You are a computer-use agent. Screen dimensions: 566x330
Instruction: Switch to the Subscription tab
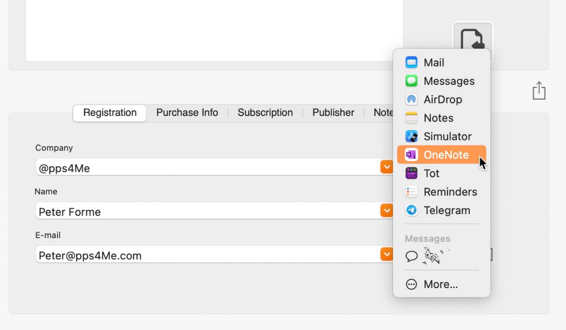click(265, 113)
